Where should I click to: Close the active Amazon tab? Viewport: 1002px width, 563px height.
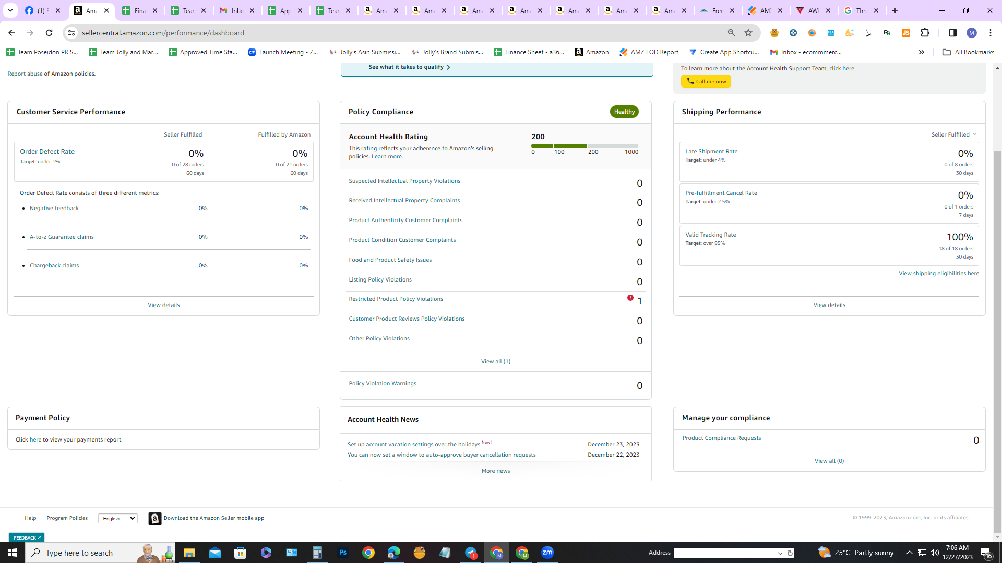[x=106, y=10]
